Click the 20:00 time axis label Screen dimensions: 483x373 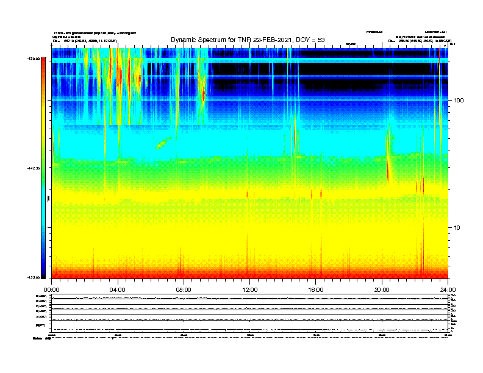click(x=382, y=290)
